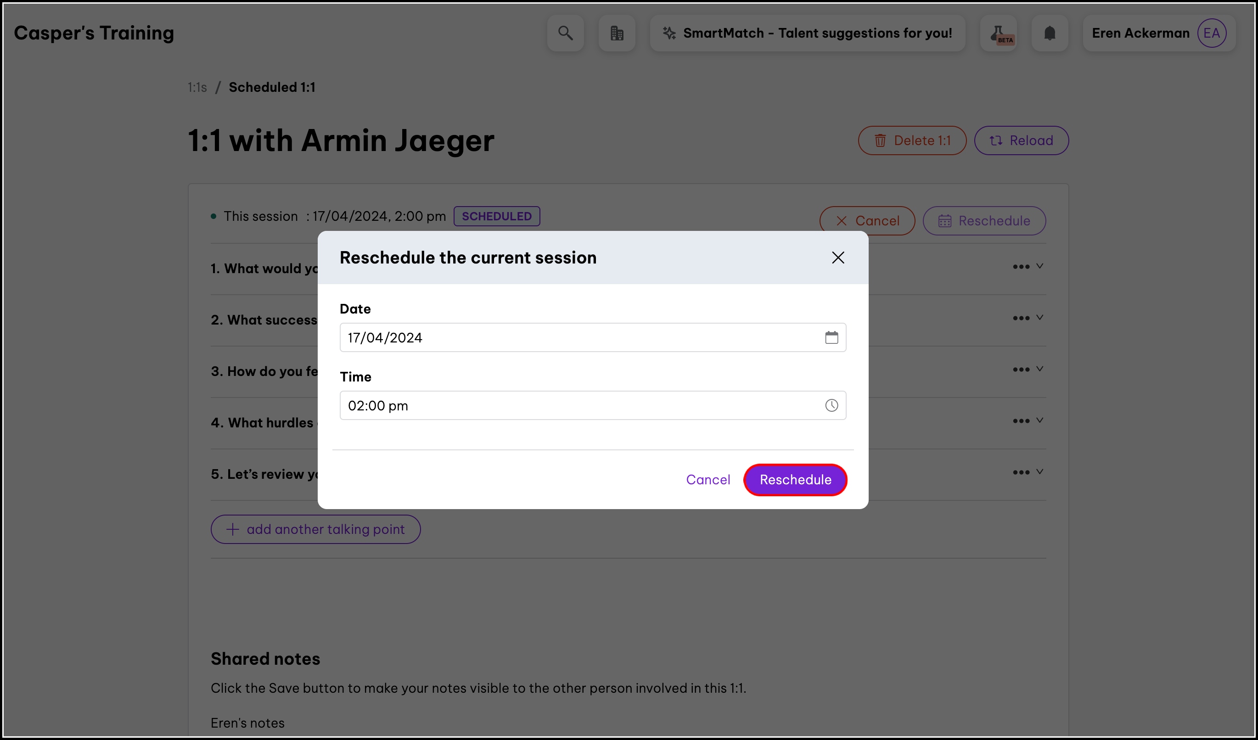This screenshot has width=1258, height=740.
Task: Expand talking point 5 chevron
Action: coord(1039,471)
